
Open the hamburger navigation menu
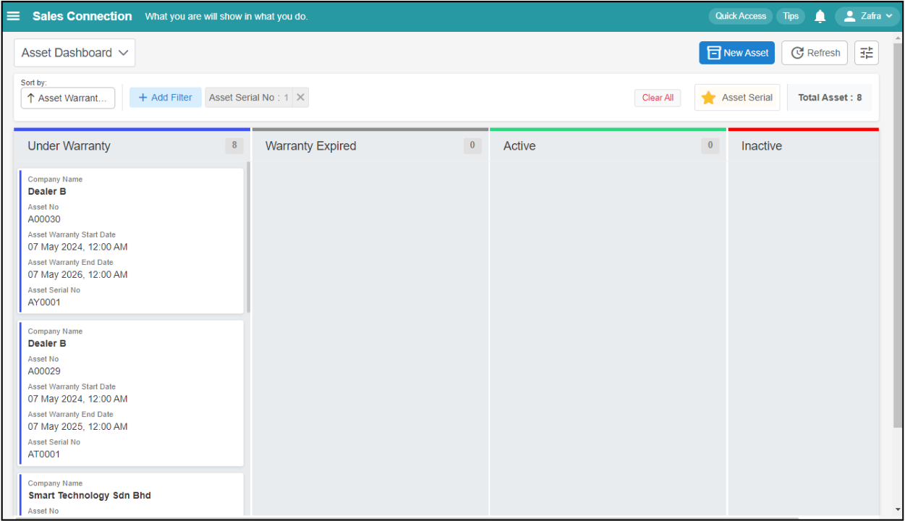pos(14,16)
